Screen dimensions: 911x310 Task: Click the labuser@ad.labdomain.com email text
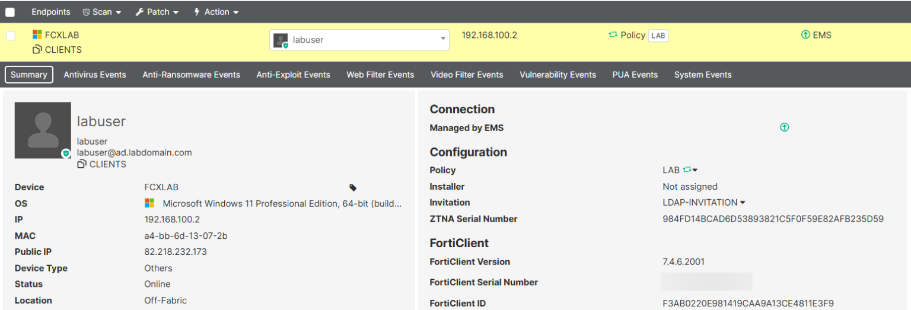click(135, 152)
